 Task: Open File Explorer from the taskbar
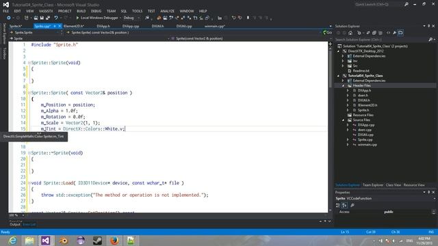click(29, 241)
